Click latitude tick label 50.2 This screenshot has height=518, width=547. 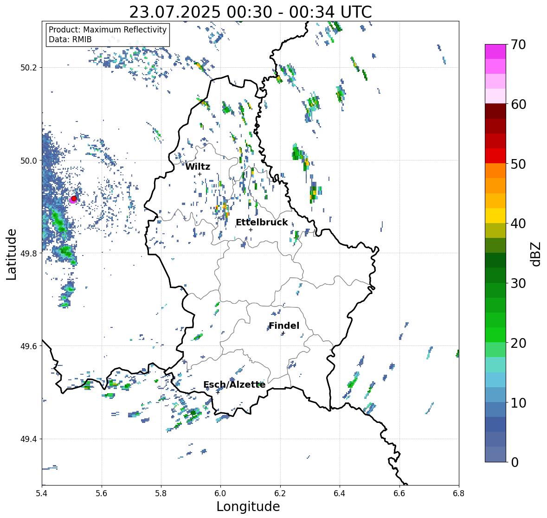(x=29, y=68)
